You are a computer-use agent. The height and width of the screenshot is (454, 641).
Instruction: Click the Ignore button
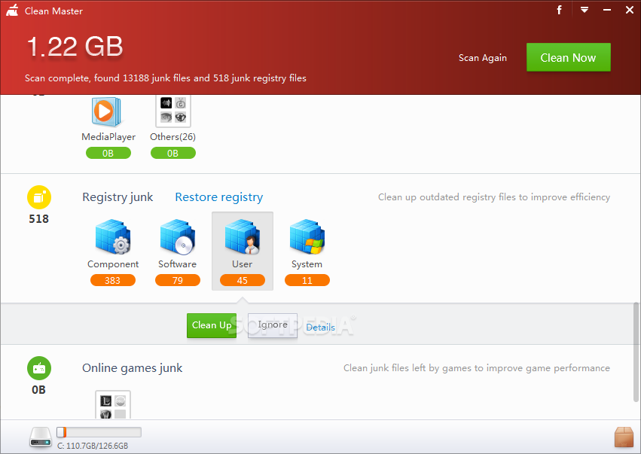click(x=272, y=325)
